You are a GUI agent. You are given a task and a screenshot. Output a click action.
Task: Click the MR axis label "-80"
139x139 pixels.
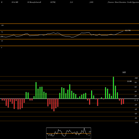pyautogui.click(x=136, y=118)
